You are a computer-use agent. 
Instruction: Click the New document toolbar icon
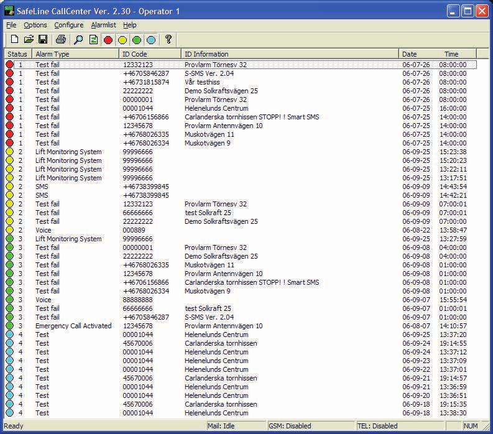(x=14, y=40)
